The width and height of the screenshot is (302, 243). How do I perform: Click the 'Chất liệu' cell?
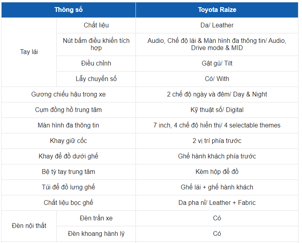tap(96, 25)
